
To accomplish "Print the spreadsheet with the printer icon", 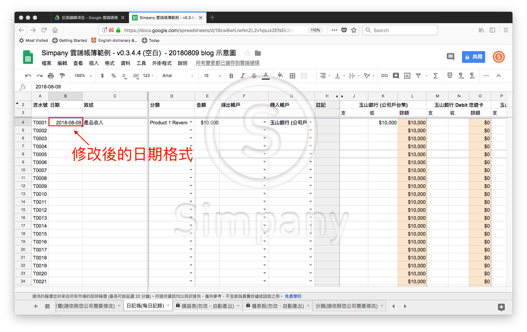I will [x=51, y=76].
